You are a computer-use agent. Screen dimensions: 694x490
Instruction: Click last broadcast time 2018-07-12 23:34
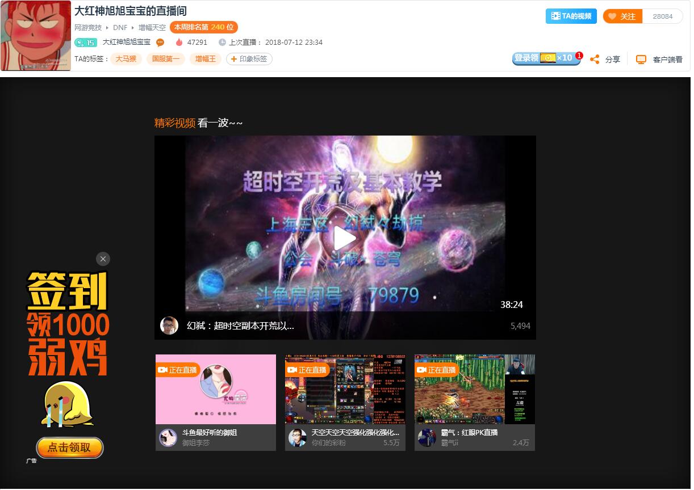point(294,43)
